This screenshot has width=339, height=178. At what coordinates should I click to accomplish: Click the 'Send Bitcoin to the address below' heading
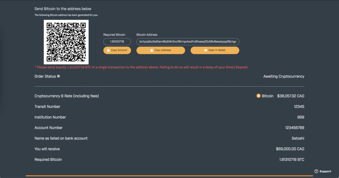coord(63,9)
